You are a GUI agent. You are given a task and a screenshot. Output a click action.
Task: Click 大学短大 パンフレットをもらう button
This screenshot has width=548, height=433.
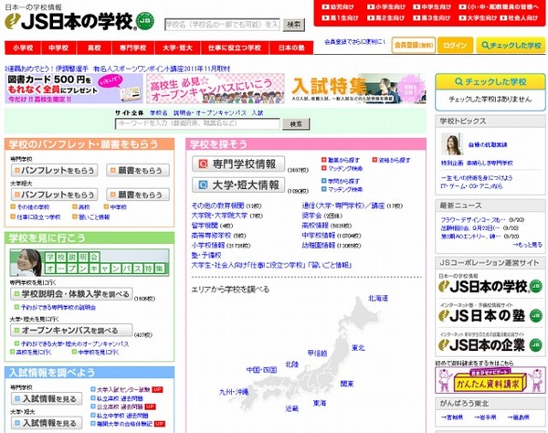tap(54, 195)
